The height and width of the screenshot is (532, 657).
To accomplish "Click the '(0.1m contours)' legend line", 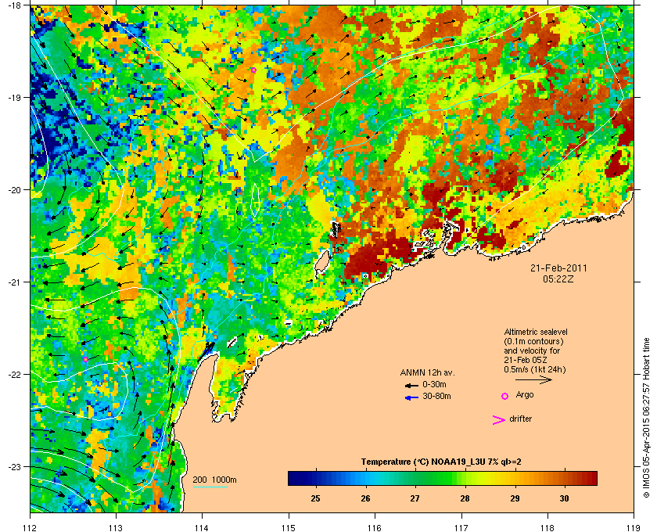I will point(533,341).
